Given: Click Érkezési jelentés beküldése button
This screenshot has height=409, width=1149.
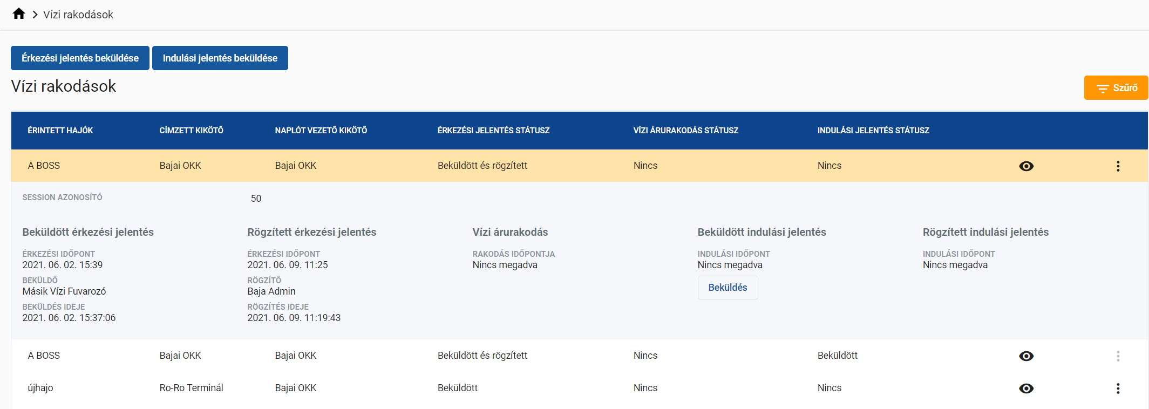Looking at the screenshot, I should coord(80,58).
